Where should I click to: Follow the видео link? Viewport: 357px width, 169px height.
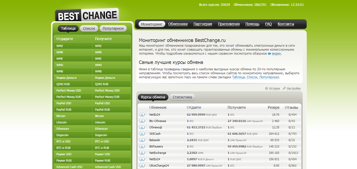(276, 54)
